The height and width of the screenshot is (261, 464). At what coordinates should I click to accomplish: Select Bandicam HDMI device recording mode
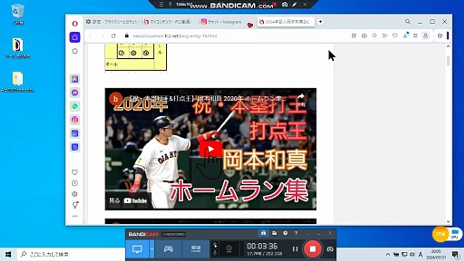coord(195,249)
